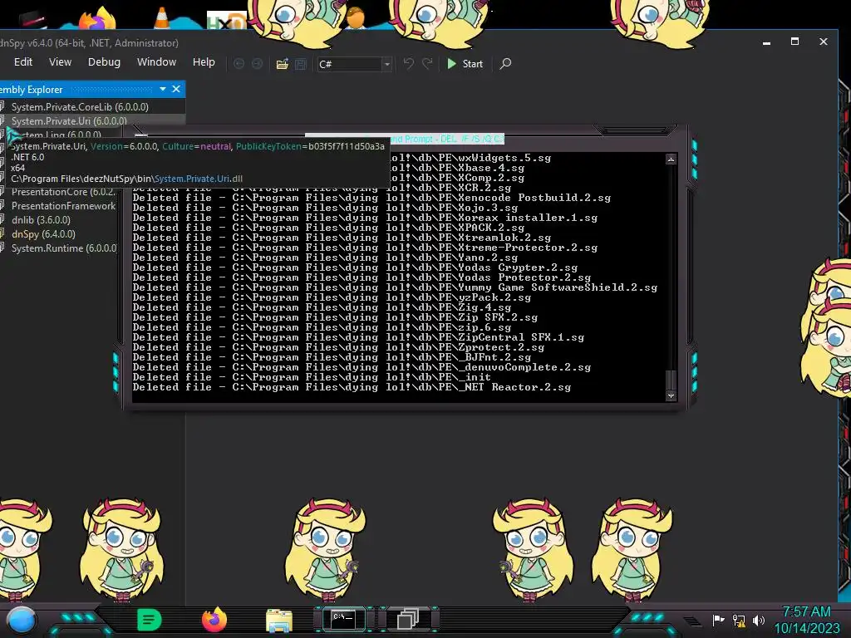Click the Windows Start orb
This screenshot has width=851, height=638.
coord(22,620)
